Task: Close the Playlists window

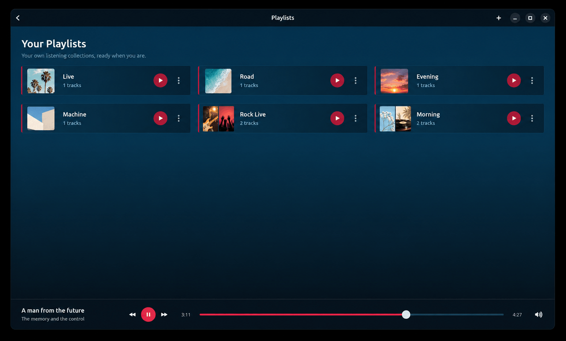Action: pyautogui.click(x=545, y=18)
